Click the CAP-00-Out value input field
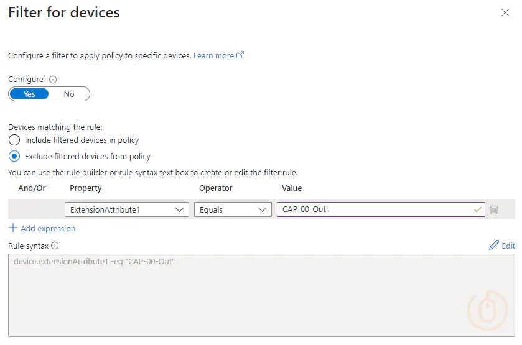Screen dimensions: 522x345 (x=373, y=209)
